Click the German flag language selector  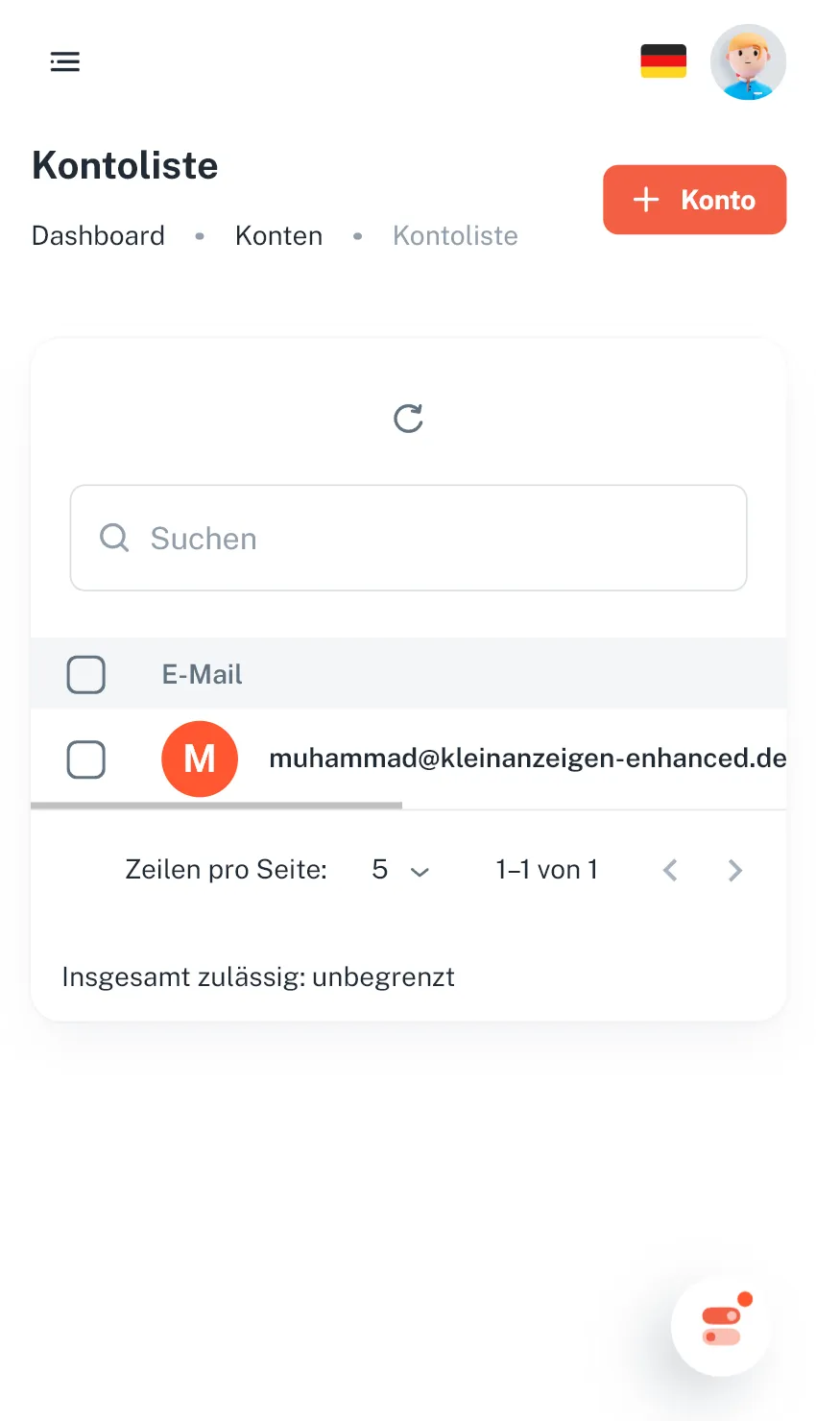point(663,61)
